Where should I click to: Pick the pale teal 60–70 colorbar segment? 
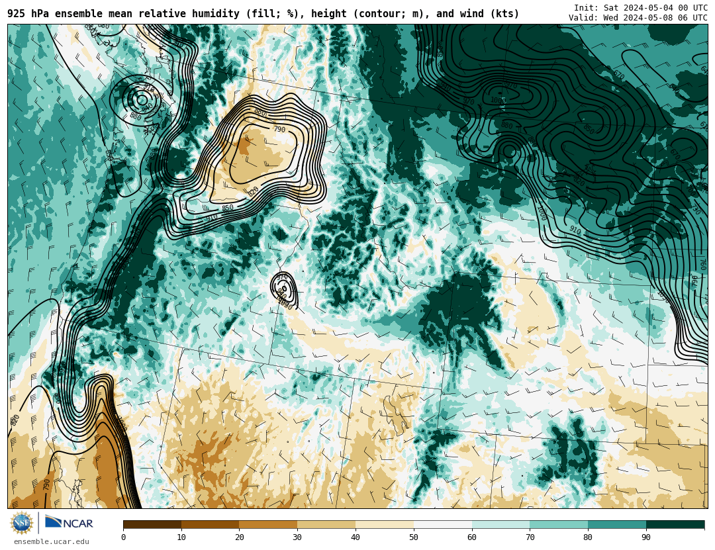tap(501, 524)
